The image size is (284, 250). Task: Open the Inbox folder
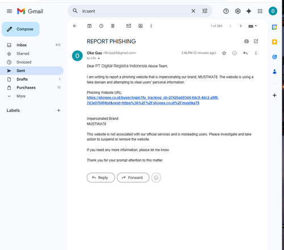pyautogui.click(x=32, y=45)
